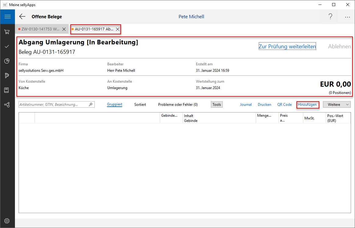
Task: Click the book icon in sidebar
Action: [7, 90]
